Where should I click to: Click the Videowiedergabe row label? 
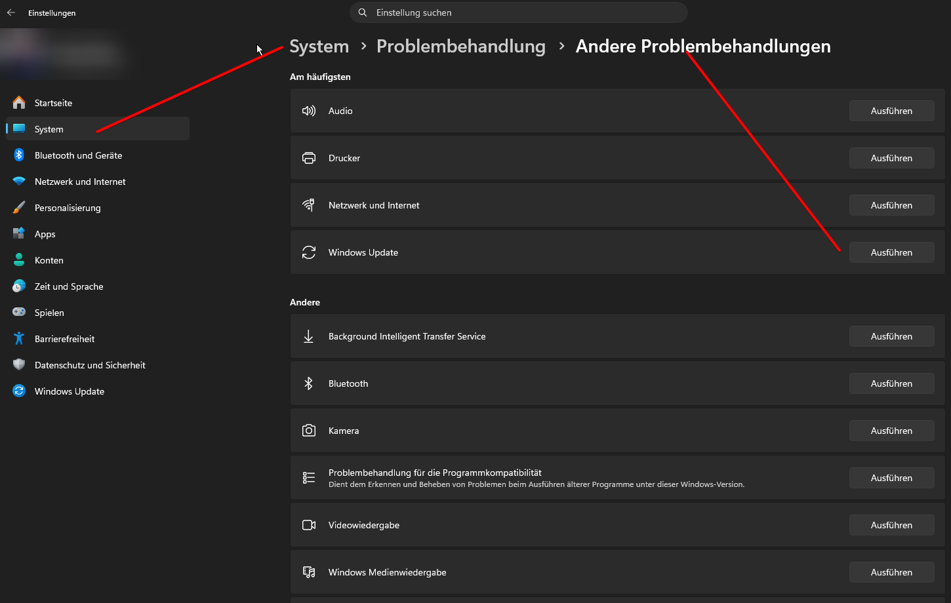click(364, 525)
